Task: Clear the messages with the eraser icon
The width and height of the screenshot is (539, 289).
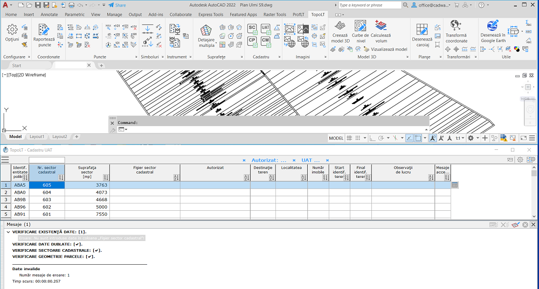Action: tap(515, 225)
